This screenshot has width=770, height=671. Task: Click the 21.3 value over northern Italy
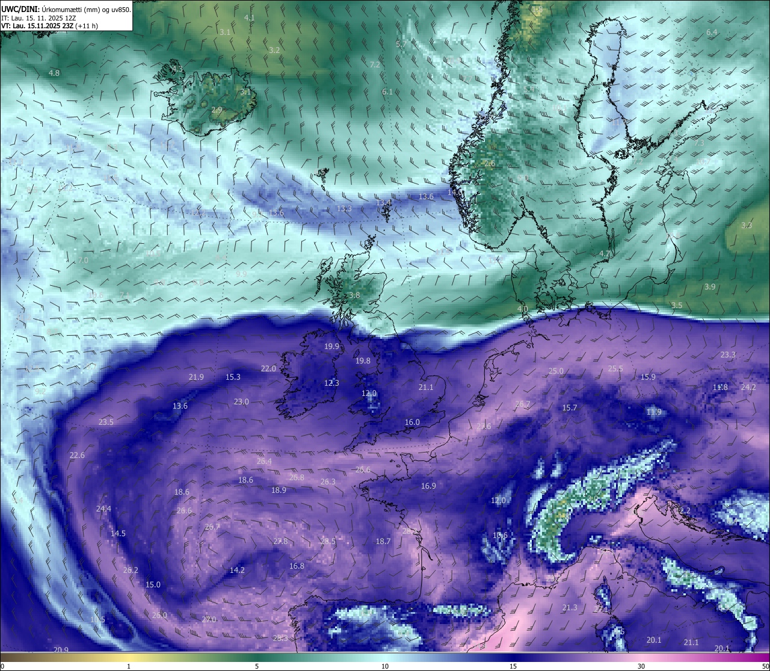(570, 608)
